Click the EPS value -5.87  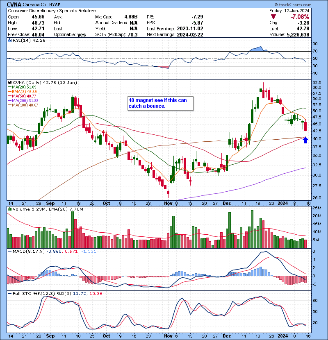(197, 23)
